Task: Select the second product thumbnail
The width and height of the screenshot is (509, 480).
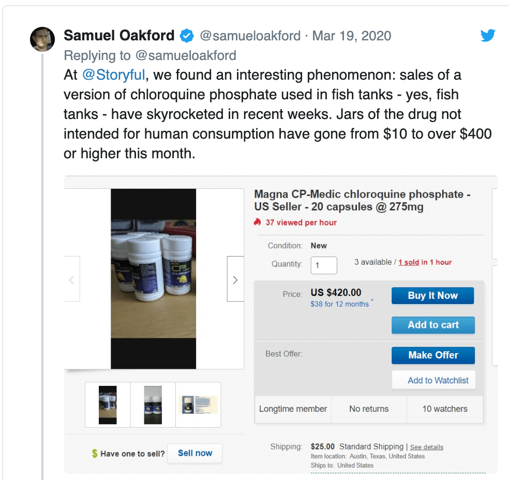Action: point(153,404)
